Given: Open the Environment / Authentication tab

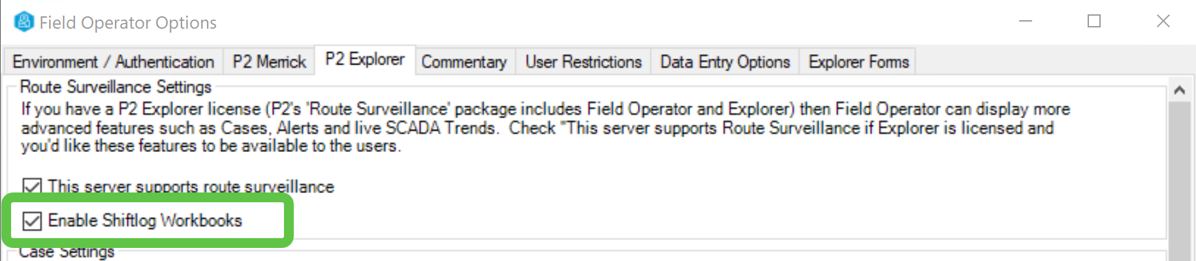Looking at the screenshot, I should [113, 62].
